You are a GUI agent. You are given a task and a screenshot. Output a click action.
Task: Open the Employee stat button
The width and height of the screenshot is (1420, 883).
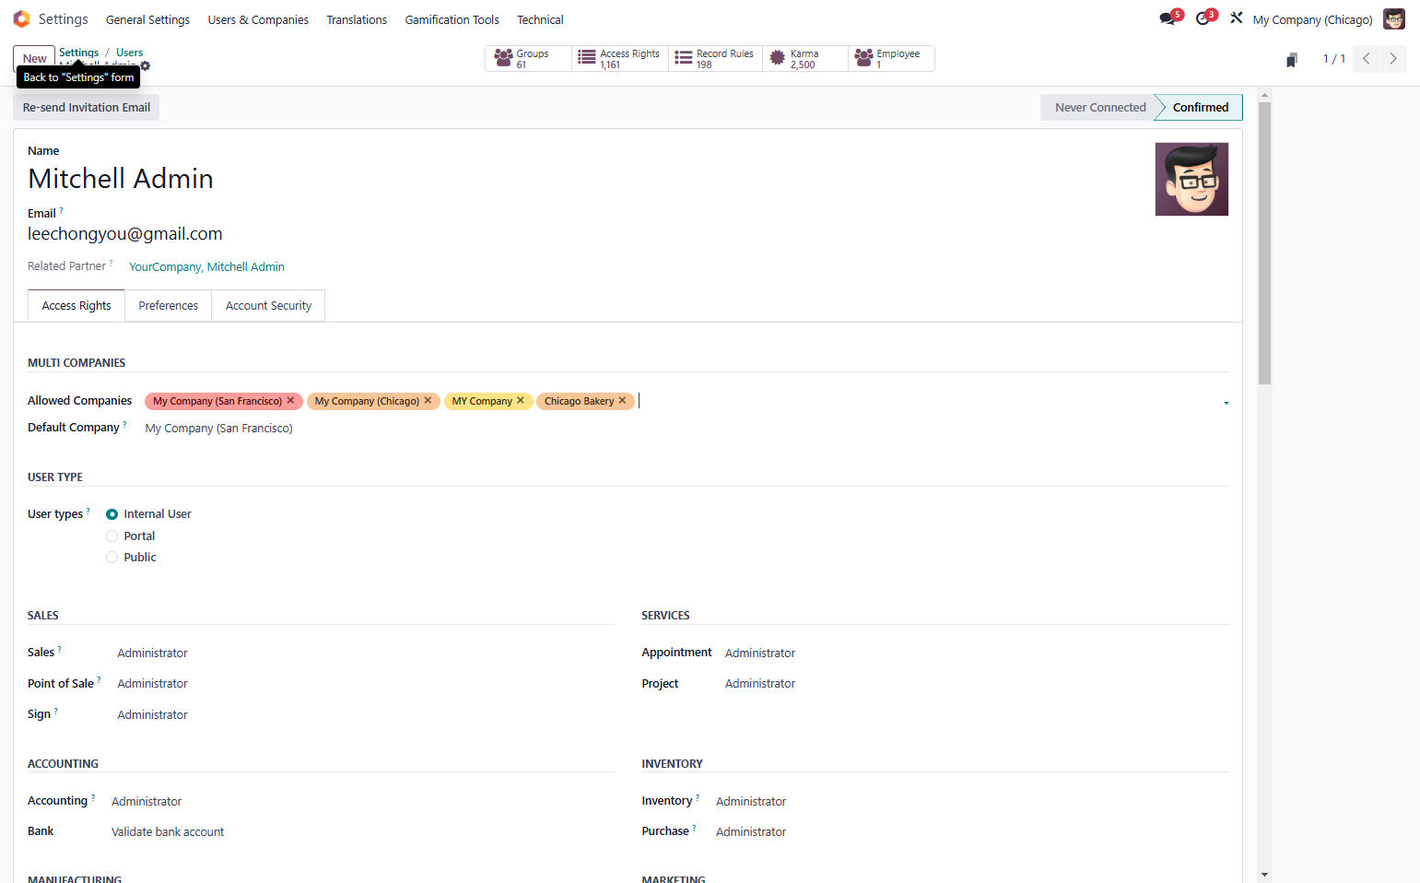pyautogui.click(x=891, y=59)
